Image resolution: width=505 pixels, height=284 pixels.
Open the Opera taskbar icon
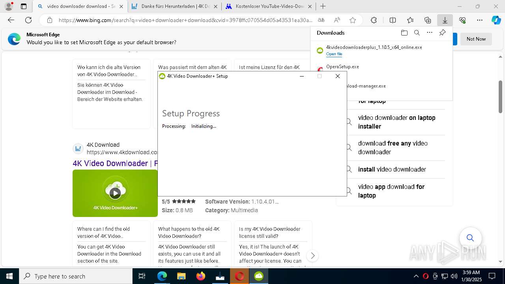pyautogui.click(x=239, y=276)
